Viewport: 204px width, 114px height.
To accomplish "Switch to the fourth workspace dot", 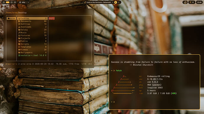I will (x=15, y=2).
